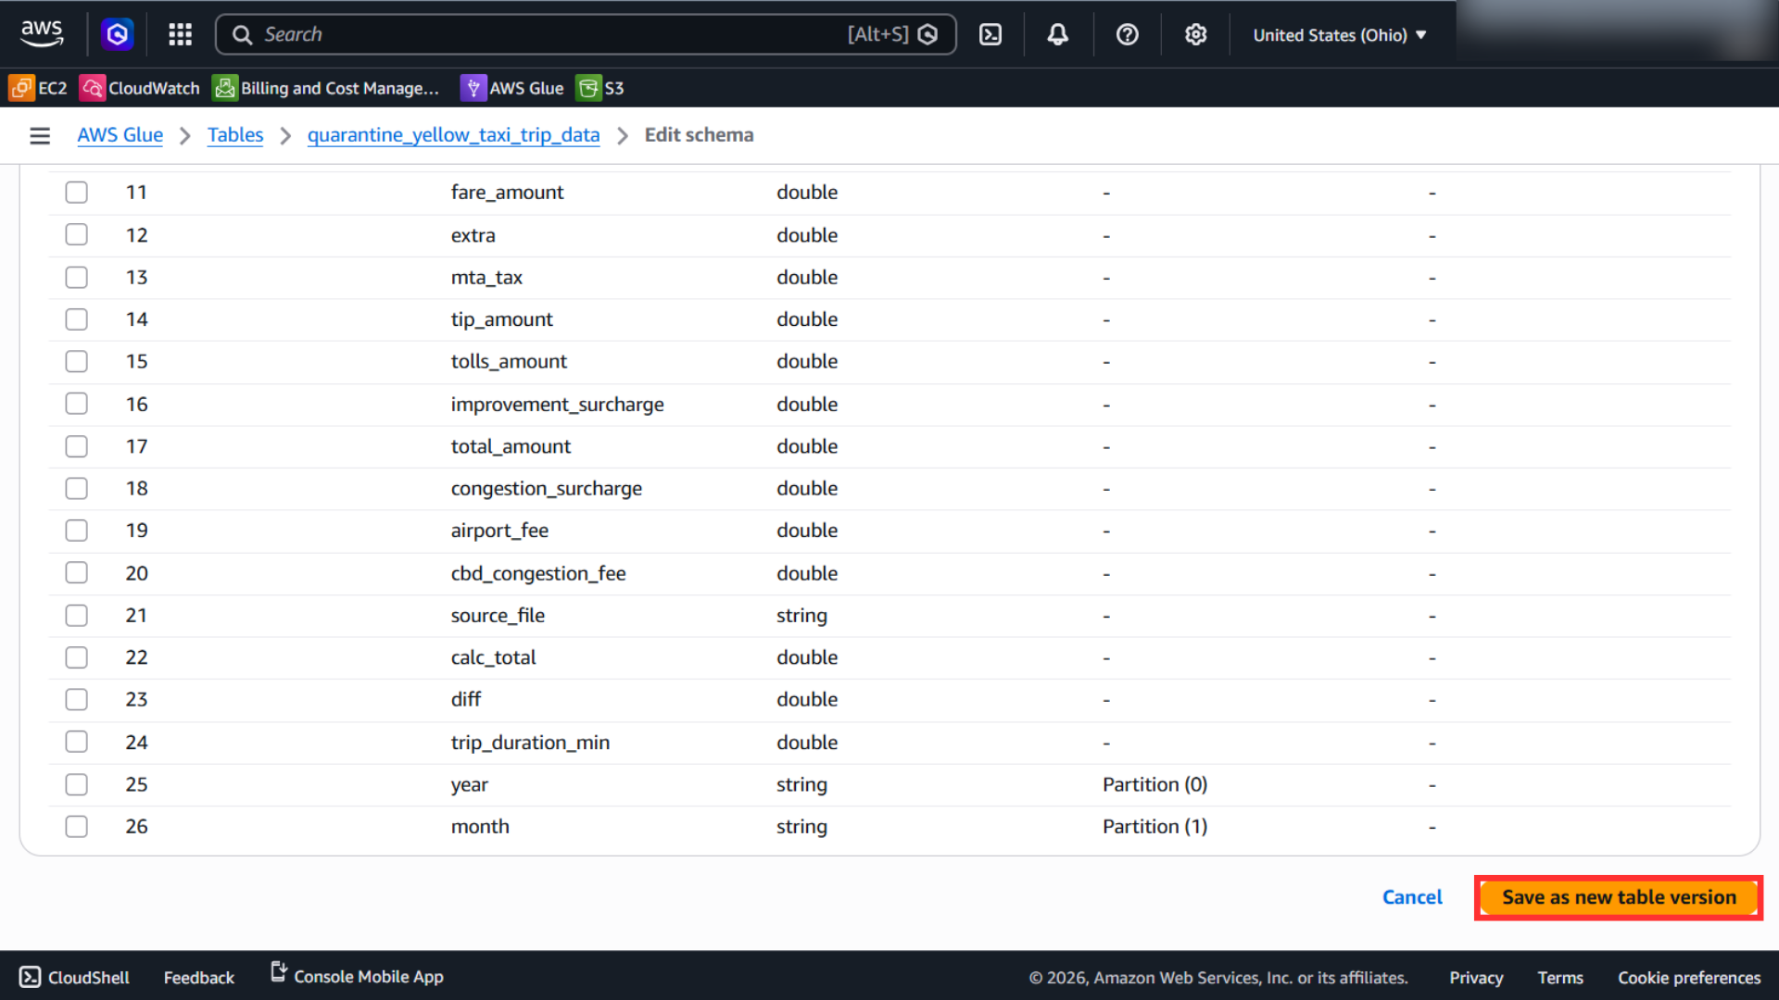Screen dimensions: 1779x1000
Task: Open the services grid menu
Action: [x=180, y=34]
